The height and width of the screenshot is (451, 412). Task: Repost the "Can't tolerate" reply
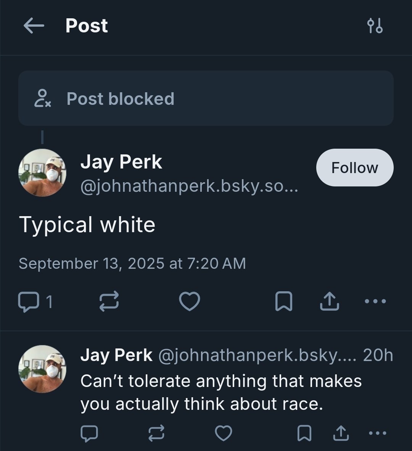[x=156, y=433]
